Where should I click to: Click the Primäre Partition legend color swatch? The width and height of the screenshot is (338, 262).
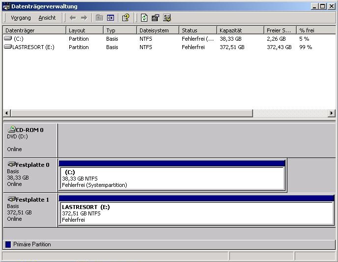(x=8, y=244)
